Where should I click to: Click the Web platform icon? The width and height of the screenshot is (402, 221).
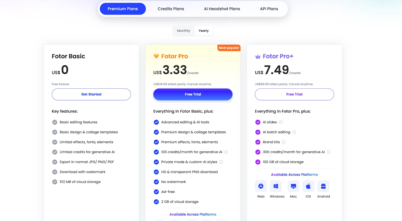coord(261,186)
